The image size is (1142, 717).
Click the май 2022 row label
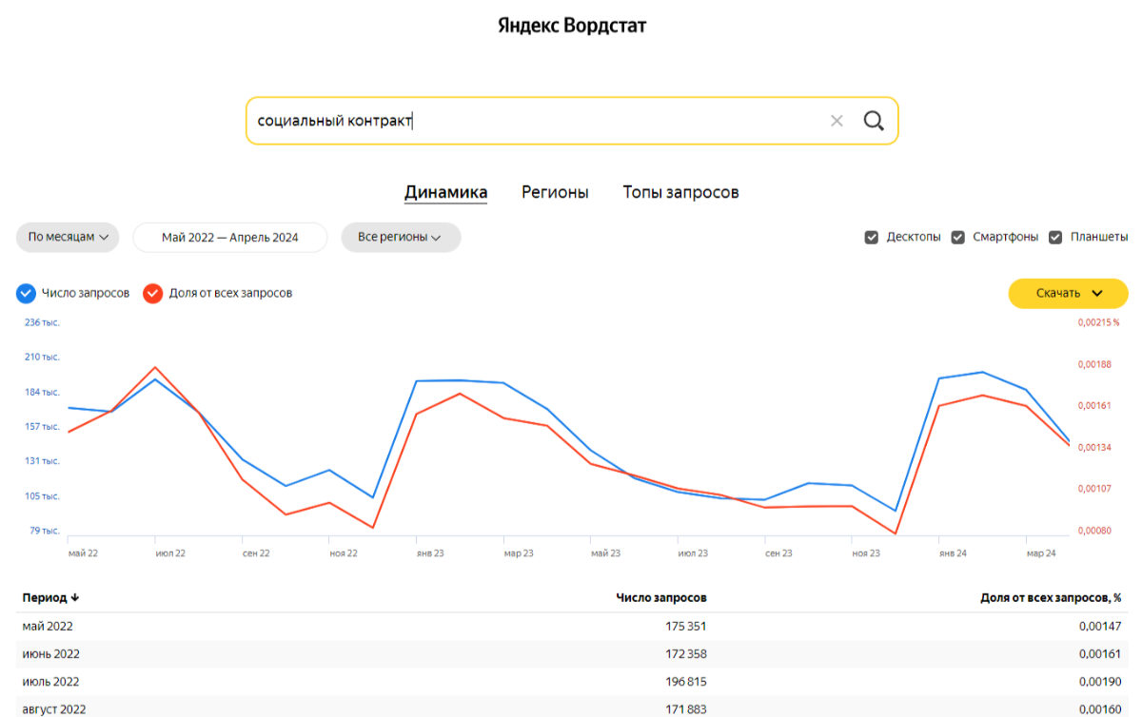(48, 627)
